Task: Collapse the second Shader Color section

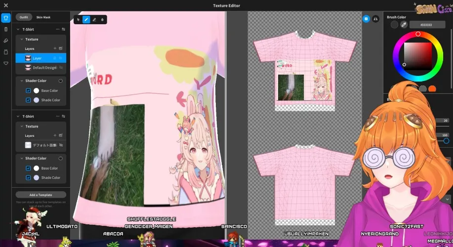Action: pyautogui.click(x=22, y=158)
